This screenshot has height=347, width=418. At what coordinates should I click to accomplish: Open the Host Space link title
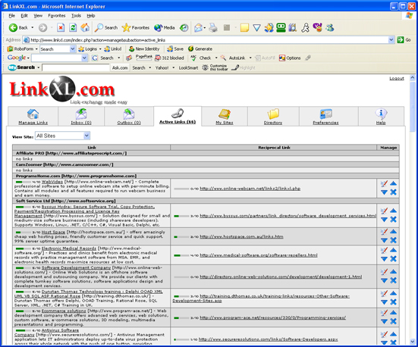53,232
